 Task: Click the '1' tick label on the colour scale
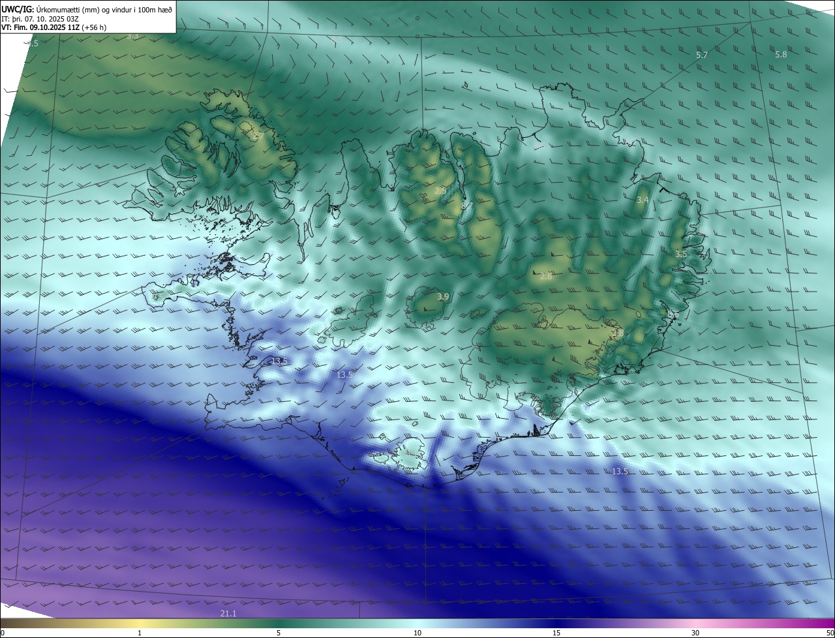point(140,633)
